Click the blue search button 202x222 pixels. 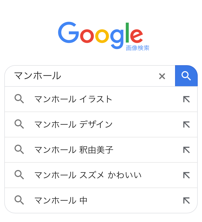(186, 76)
